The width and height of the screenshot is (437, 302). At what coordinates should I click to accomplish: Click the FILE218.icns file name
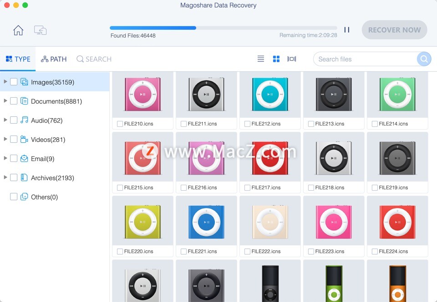tap(330, 187)
